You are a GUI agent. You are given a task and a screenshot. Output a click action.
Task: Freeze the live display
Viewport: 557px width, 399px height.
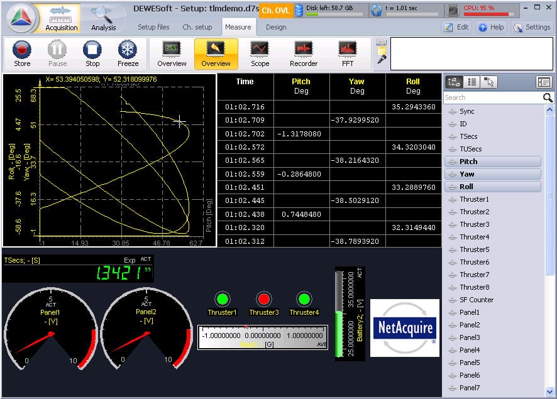pyautogui.click(x=128, y=54)
